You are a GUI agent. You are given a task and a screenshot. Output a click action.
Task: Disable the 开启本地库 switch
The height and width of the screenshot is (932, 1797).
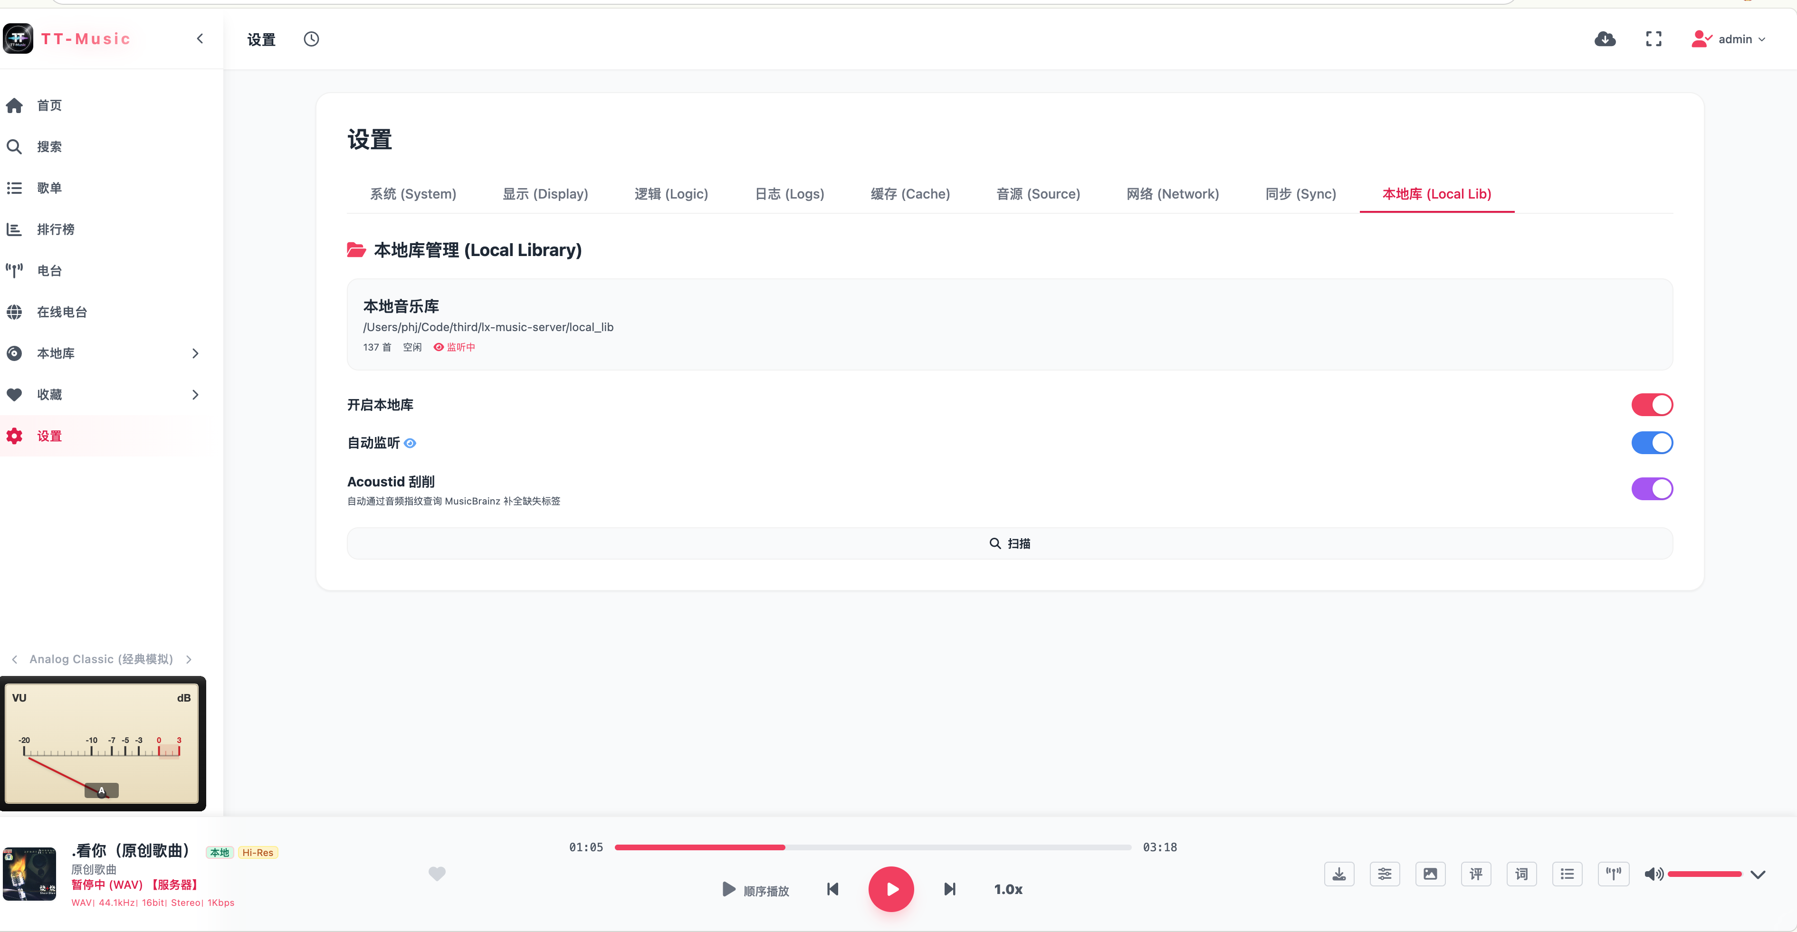(1652, 405)
